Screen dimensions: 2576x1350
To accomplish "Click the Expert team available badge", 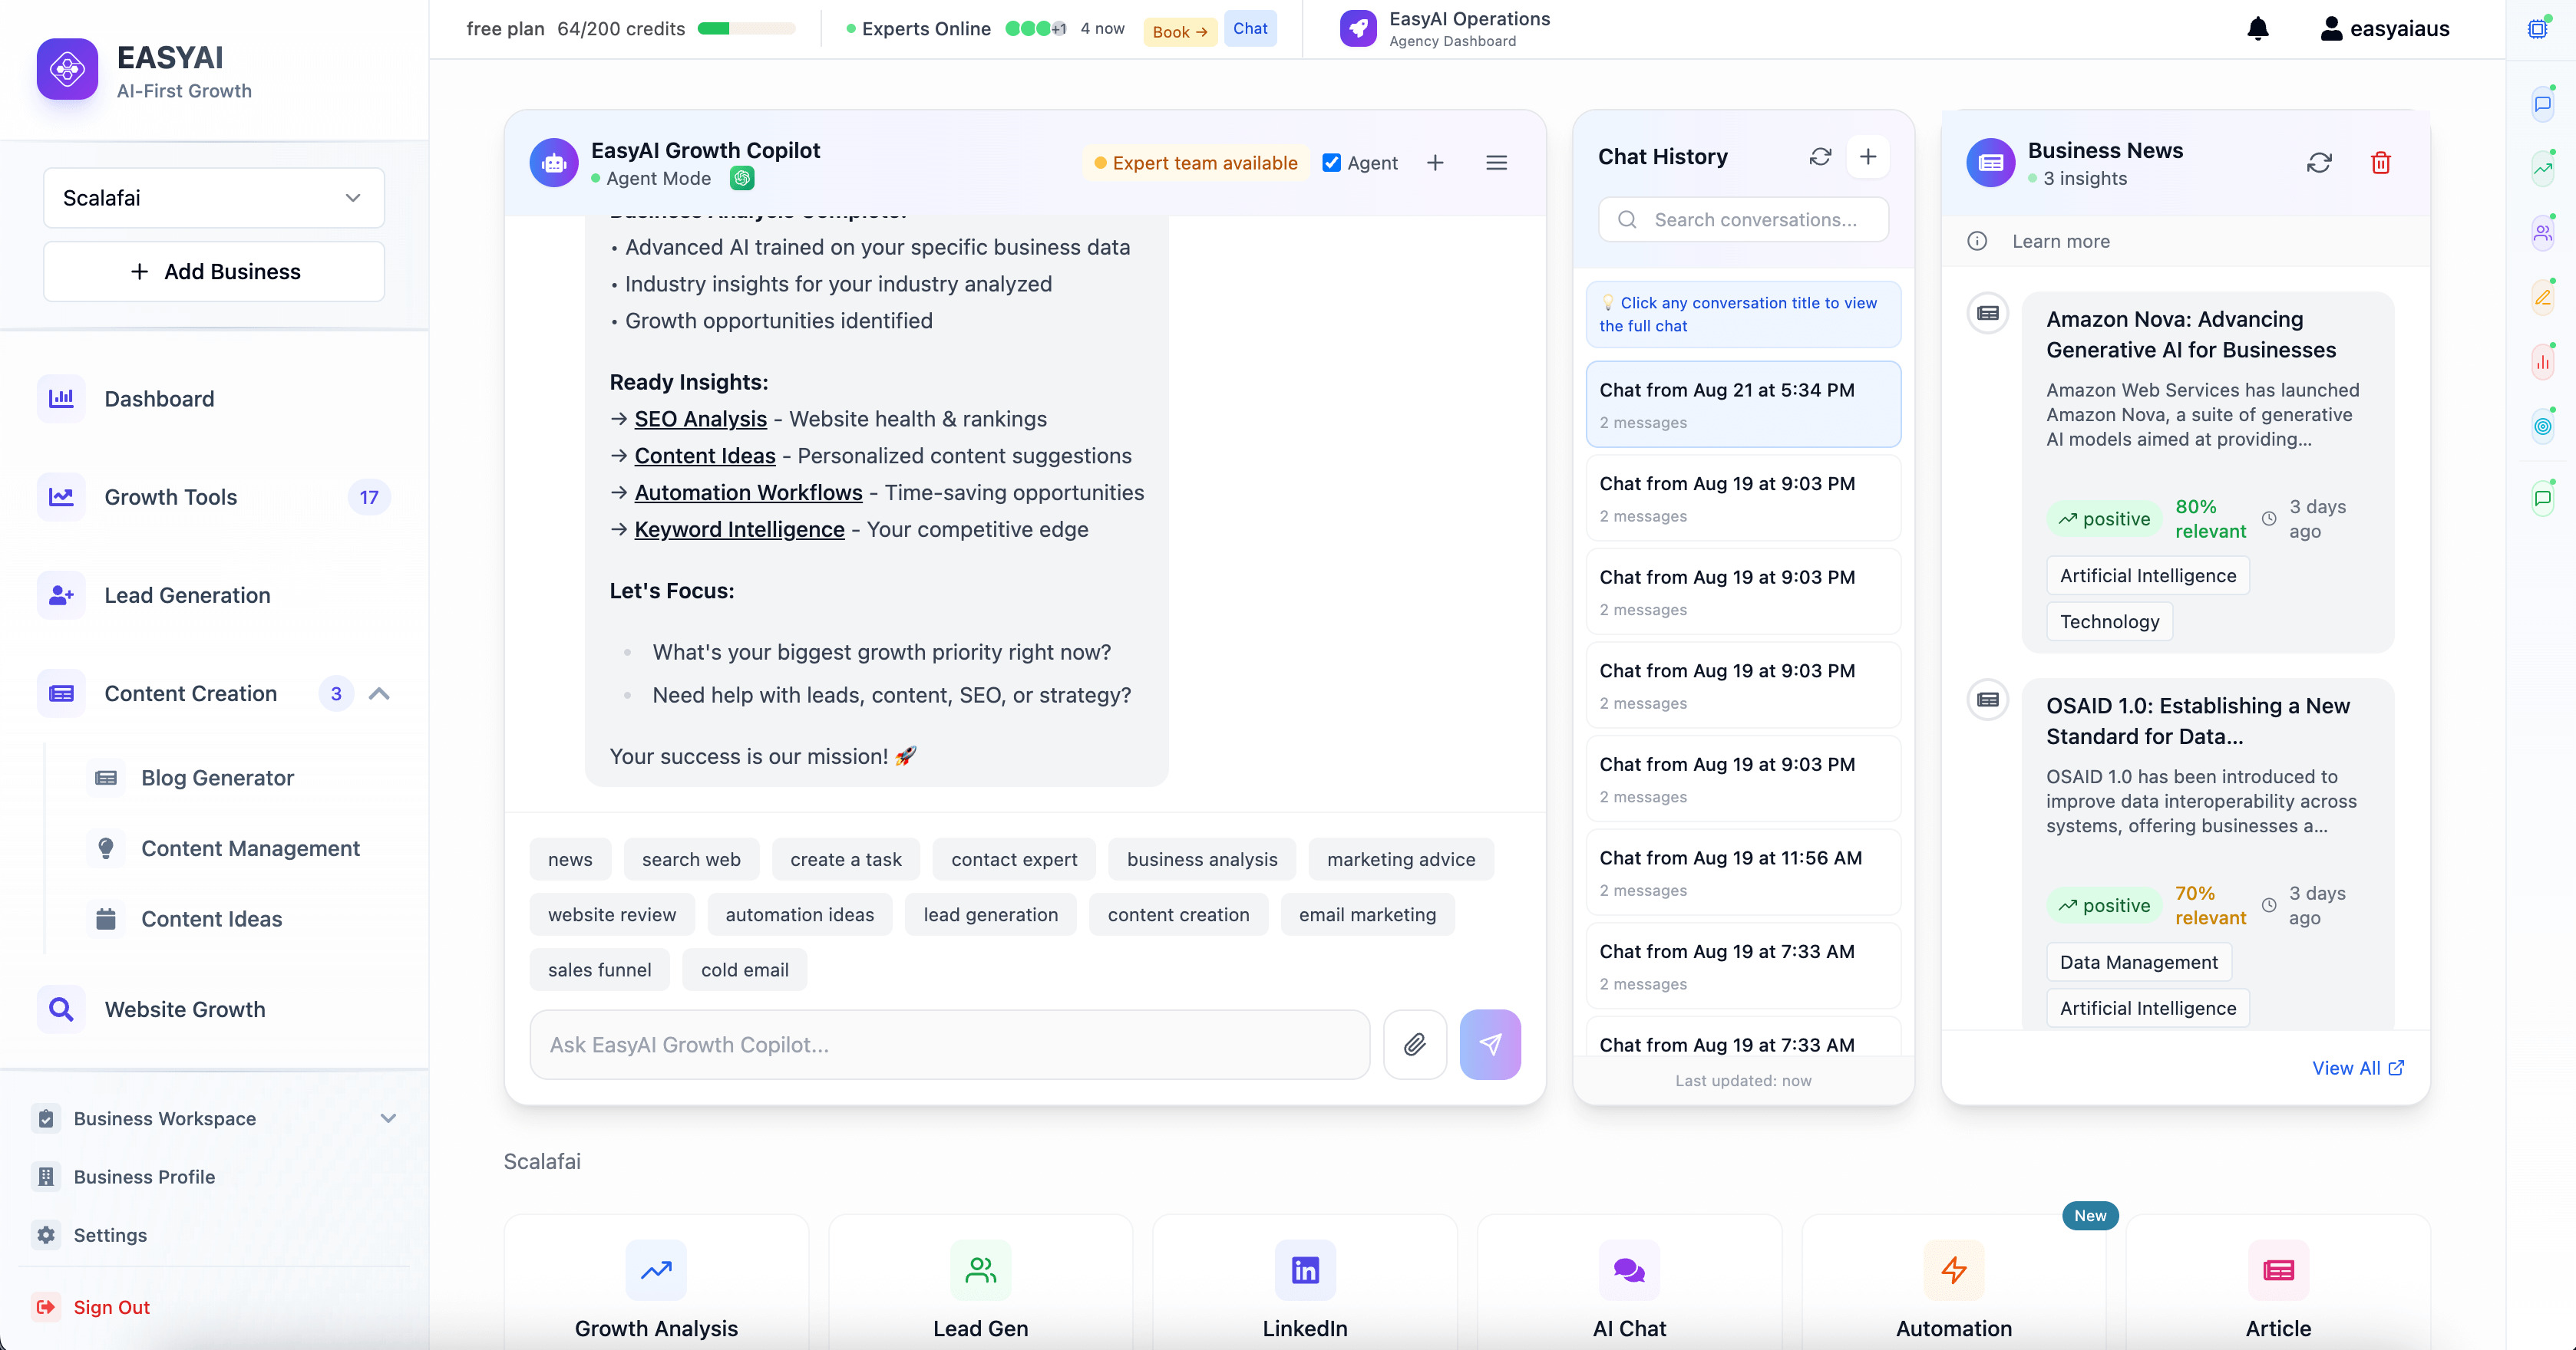I will pos(1195,163).
